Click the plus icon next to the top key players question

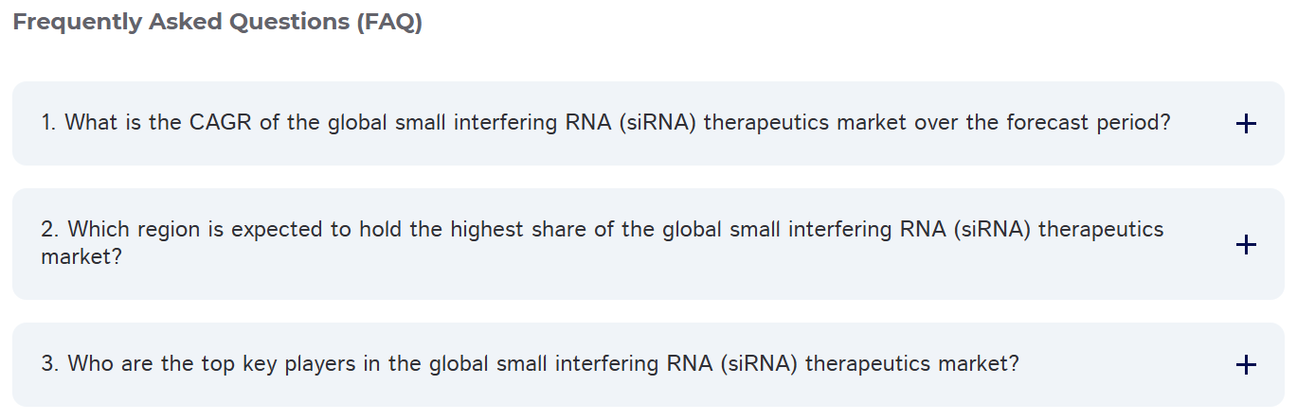(x=1246, y=365)
